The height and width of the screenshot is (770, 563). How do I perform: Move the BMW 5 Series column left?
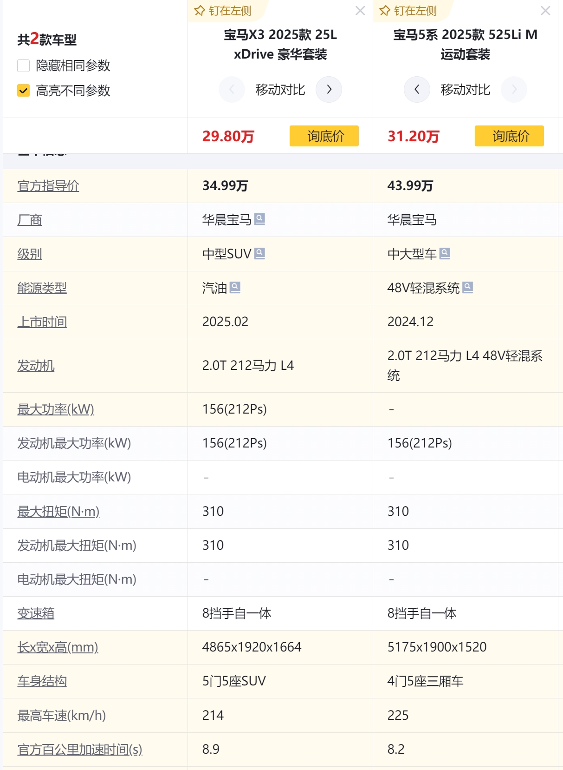coord(417,89)
